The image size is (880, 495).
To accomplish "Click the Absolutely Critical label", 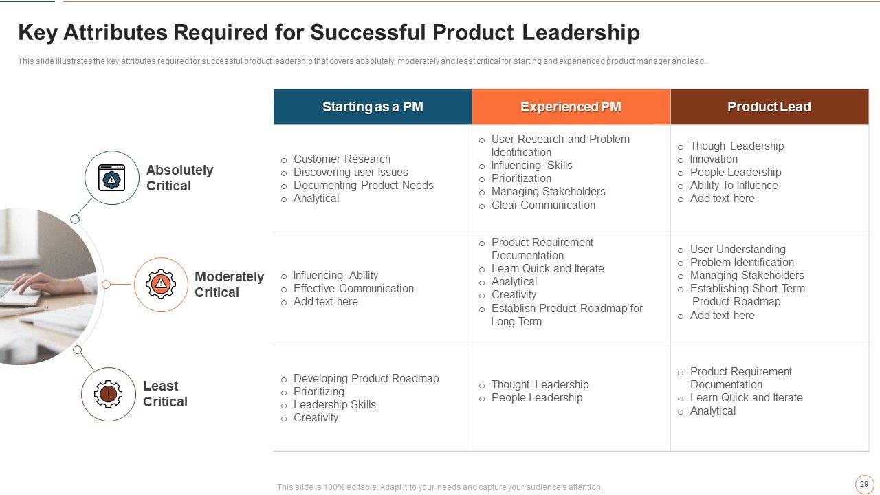I will (179, 178).
